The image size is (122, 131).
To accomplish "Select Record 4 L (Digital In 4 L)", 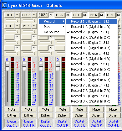I will point(91,53).
